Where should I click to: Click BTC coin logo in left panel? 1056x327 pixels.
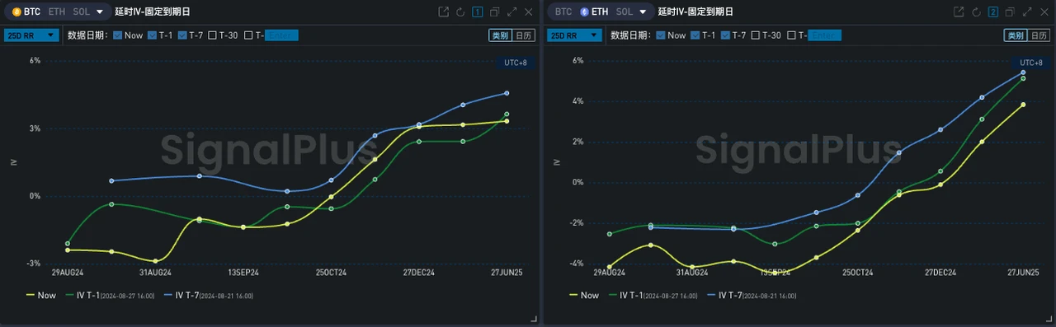coord(16,12)
